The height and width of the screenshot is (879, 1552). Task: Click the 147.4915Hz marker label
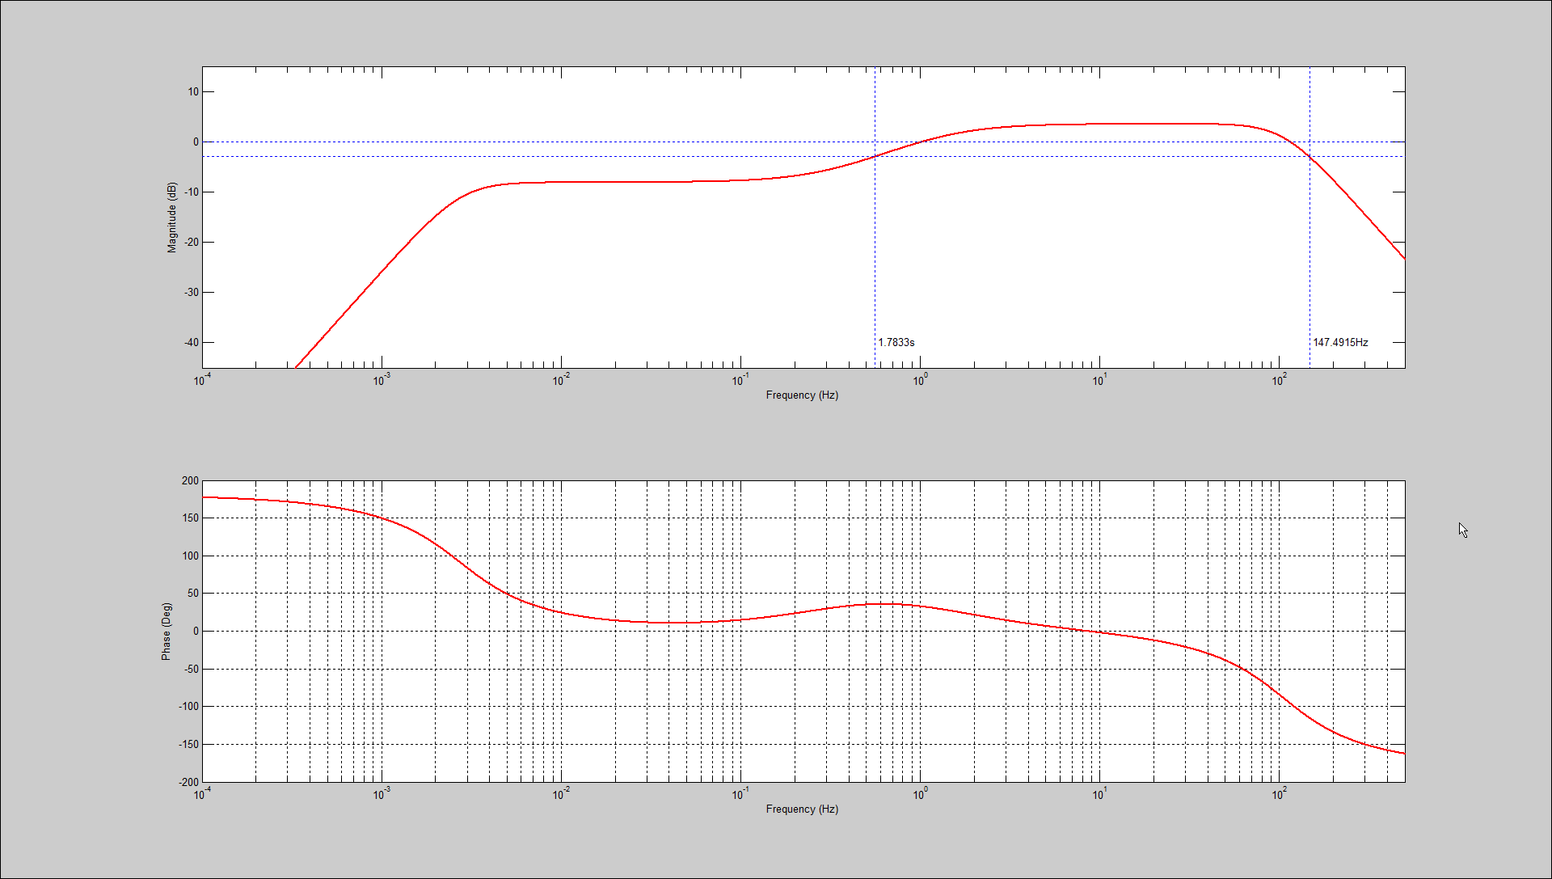pos(1340,343)
